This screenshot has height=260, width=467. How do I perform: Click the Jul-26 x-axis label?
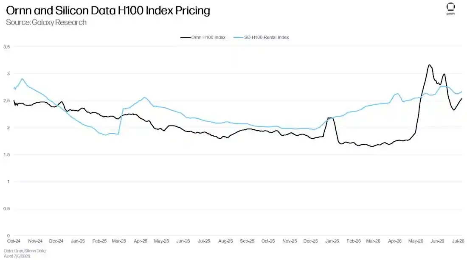458,241
